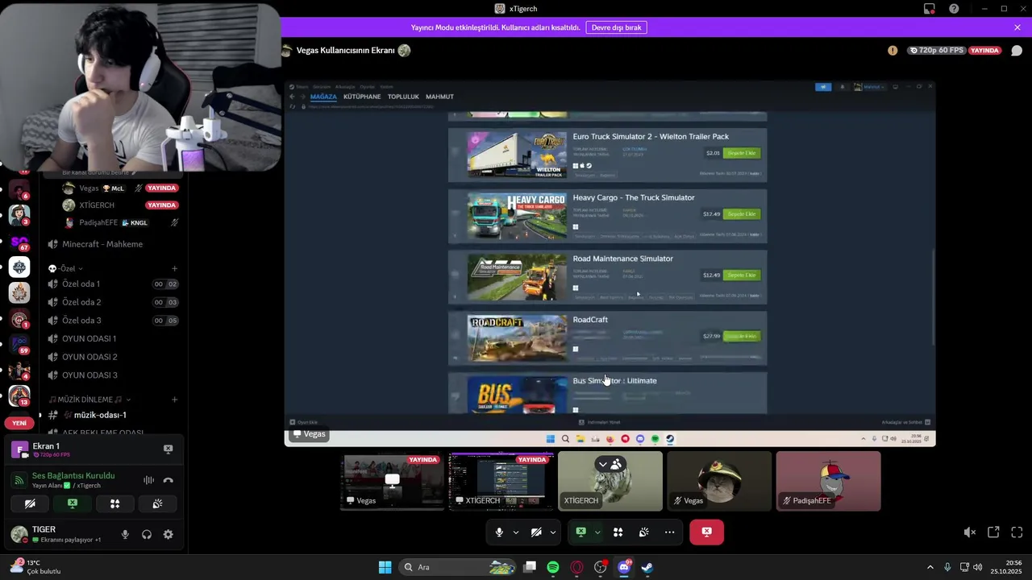Open more options three-dot menu in call controls
Image resolution: width=1032 pixels, height=580 pixels.
click(x=670, y=532)
